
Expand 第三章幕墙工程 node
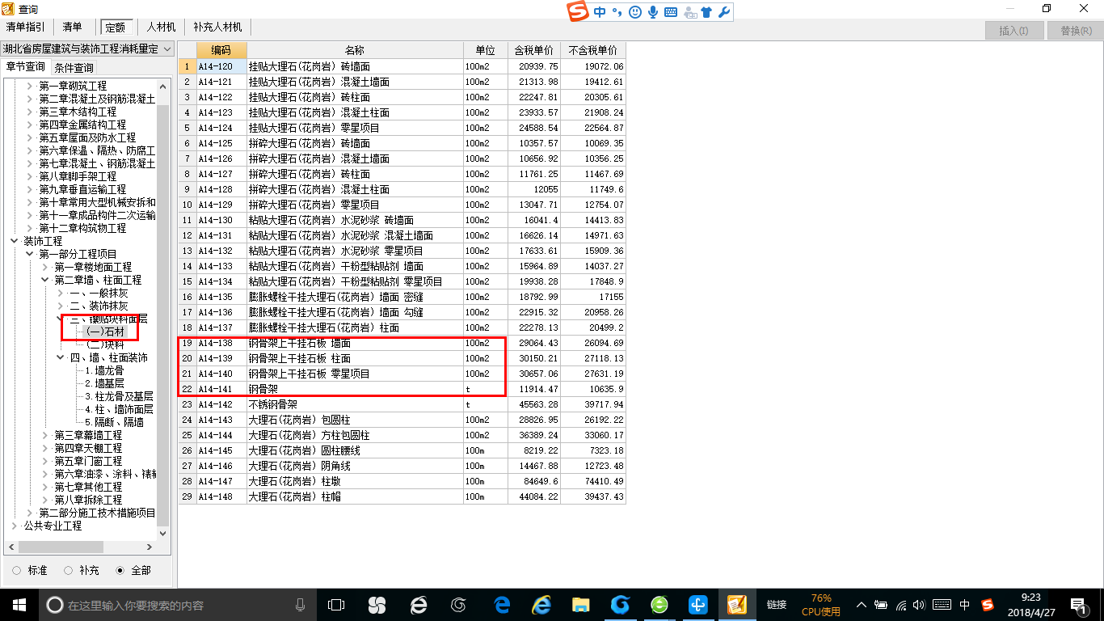(45, 435)
